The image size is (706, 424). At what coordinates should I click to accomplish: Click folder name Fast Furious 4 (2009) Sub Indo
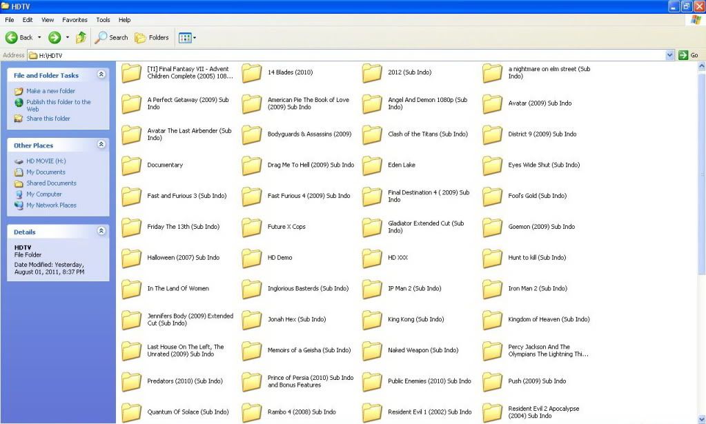(x=309, y=196)
